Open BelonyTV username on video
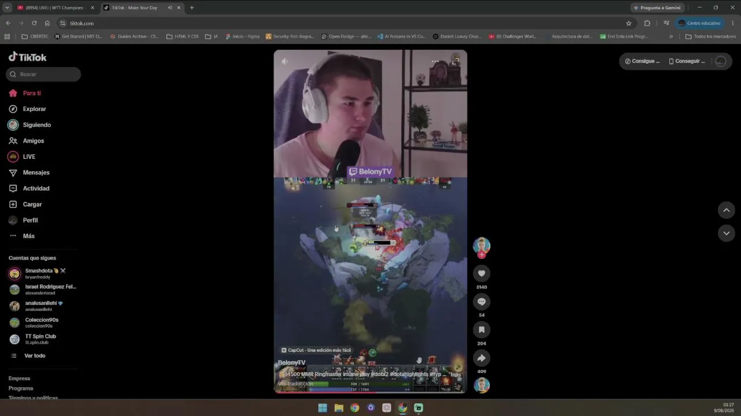Screen dimensions: 741x416 click(292, 363)
